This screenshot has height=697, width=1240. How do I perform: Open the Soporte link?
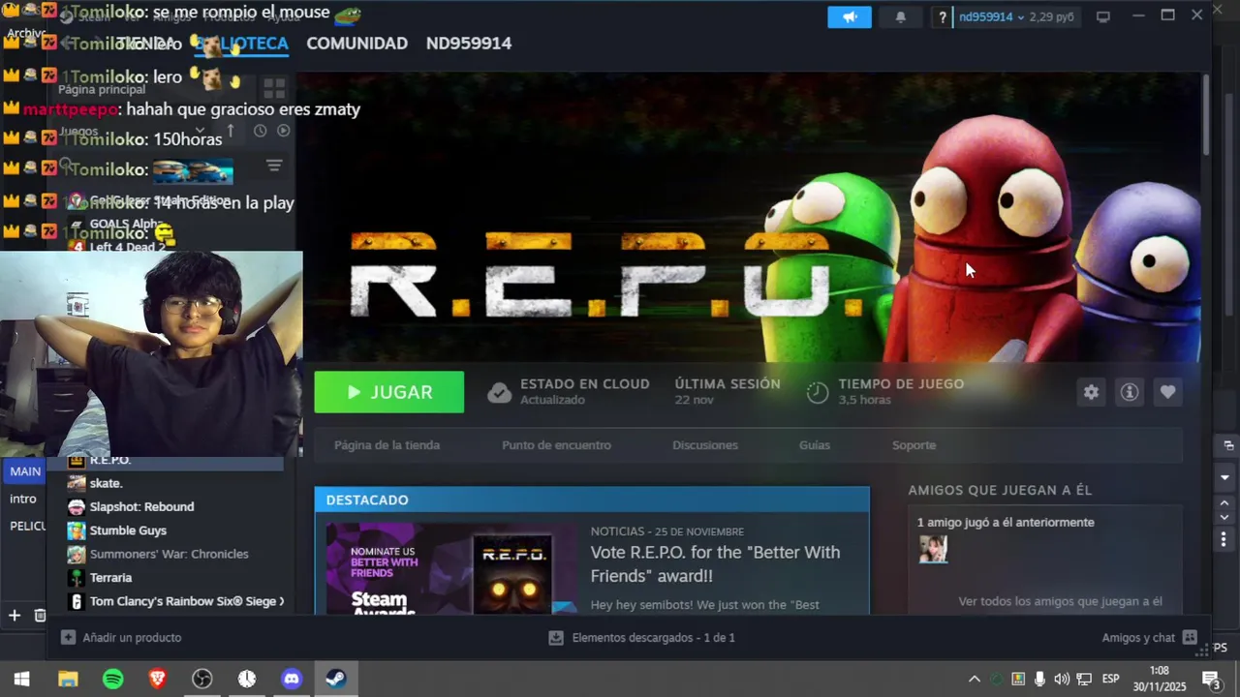(x=914, y=445)
